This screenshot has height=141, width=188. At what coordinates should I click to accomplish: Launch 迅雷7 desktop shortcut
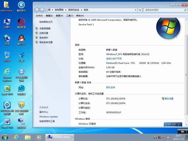pyautogui.click(x=21, y=57)
